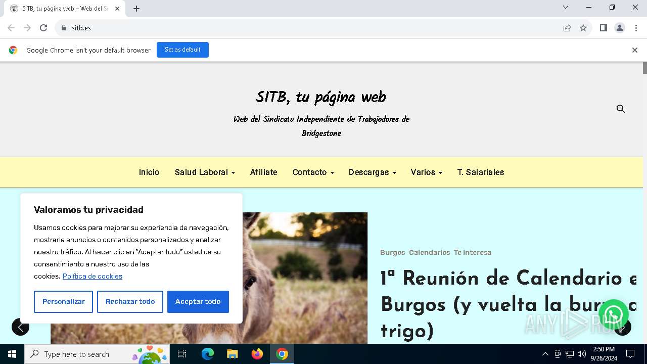Go to next slide arrow

point(623,327)
